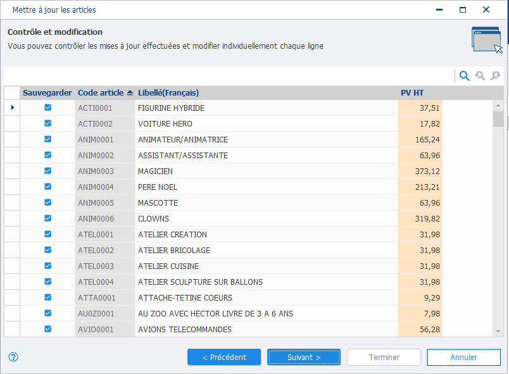
Task: Select AU ZOO AVEC HECTOR LIVRE cell
Action: pyautogui.click(x=267, y=313)
